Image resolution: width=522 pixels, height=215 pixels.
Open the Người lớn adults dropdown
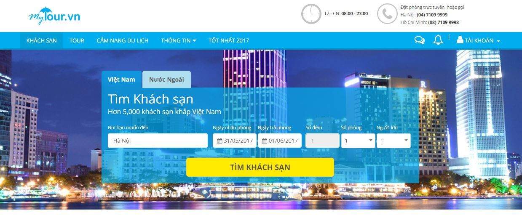coord(394,141)
